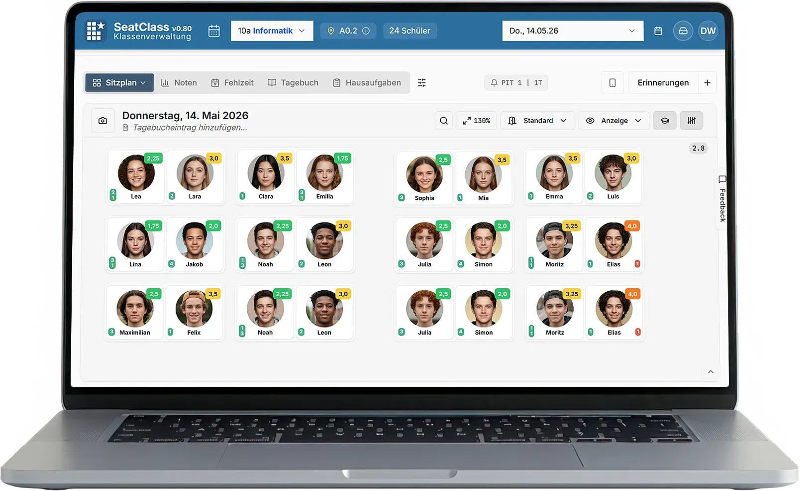Open the inbox tray icon in header
Image resolution: width=800 pixels, height=491 pixels.
pyautogui.click(x=683, y=31)
